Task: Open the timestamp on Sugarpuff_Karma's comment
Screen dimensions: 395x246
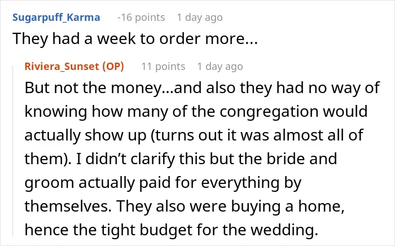Action: [x=200, y=17]
